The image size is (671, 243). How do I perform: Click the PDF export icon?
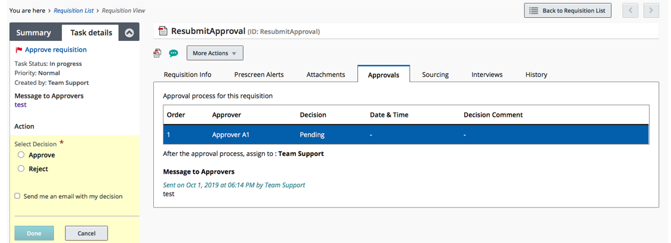157,53
